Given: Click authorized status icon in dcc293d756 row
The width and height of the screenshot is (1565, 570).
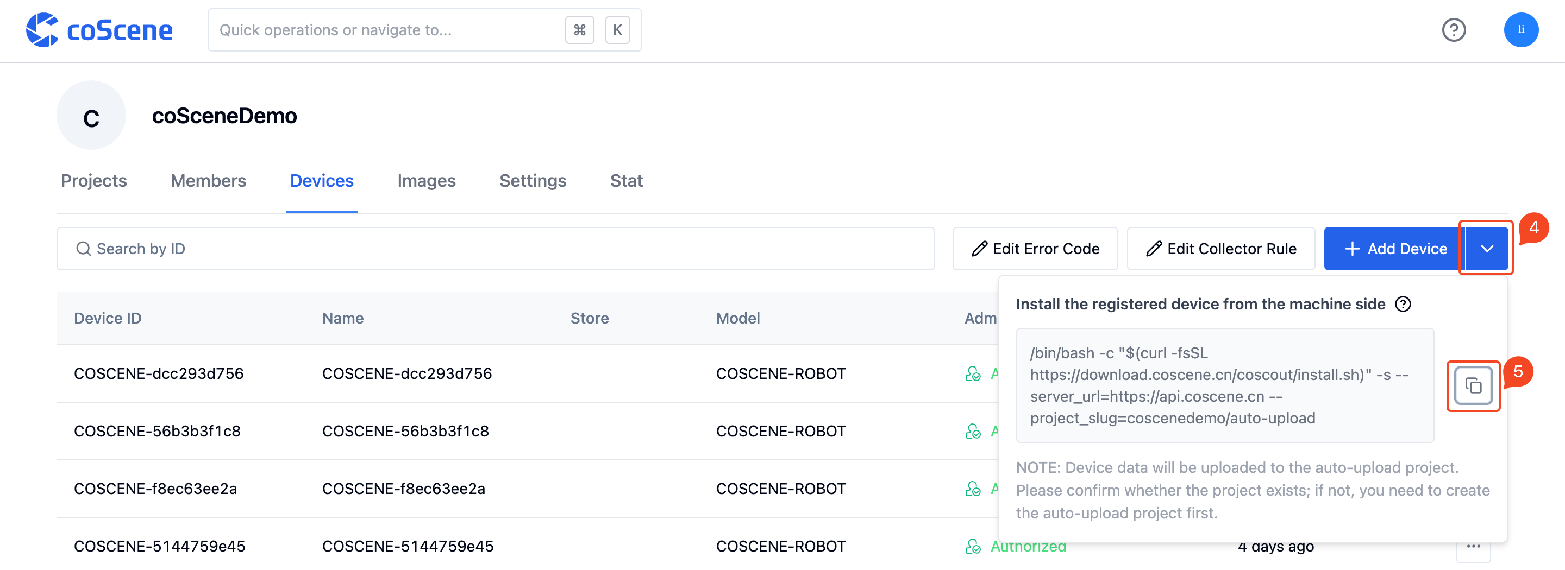Looking at the screenshot, I should click(x=973, y=374).
